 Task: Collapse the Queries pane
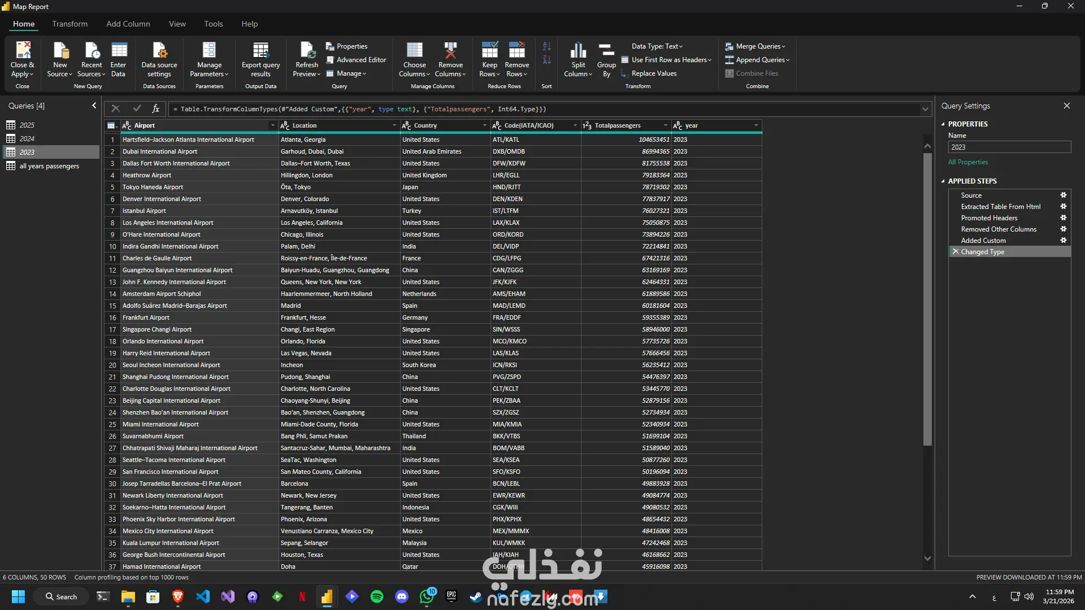[94, 106]
